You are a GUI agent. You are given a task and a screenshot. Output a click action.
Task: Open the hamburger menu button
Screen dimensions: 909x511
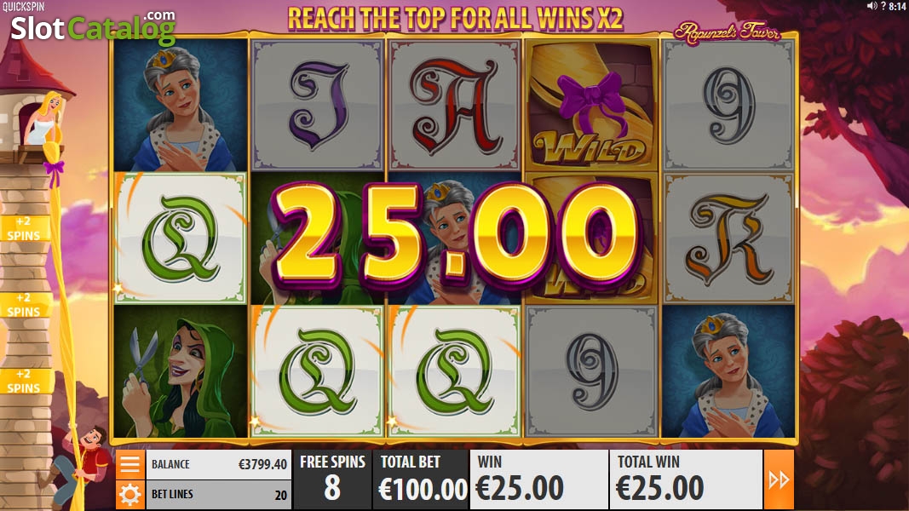pos(129,465)
